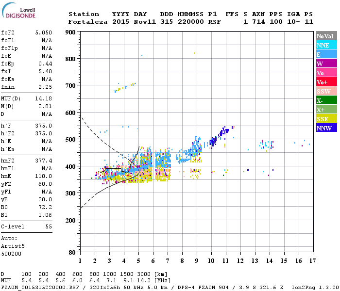This screenshot has height=291, width=340.
Task: Click the Lowell Digisonde logo
Action: coord(18,11)
